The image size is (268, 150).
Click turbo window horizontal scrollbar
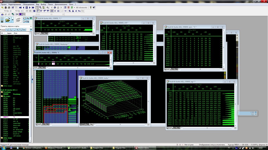(x=120, y=124)
